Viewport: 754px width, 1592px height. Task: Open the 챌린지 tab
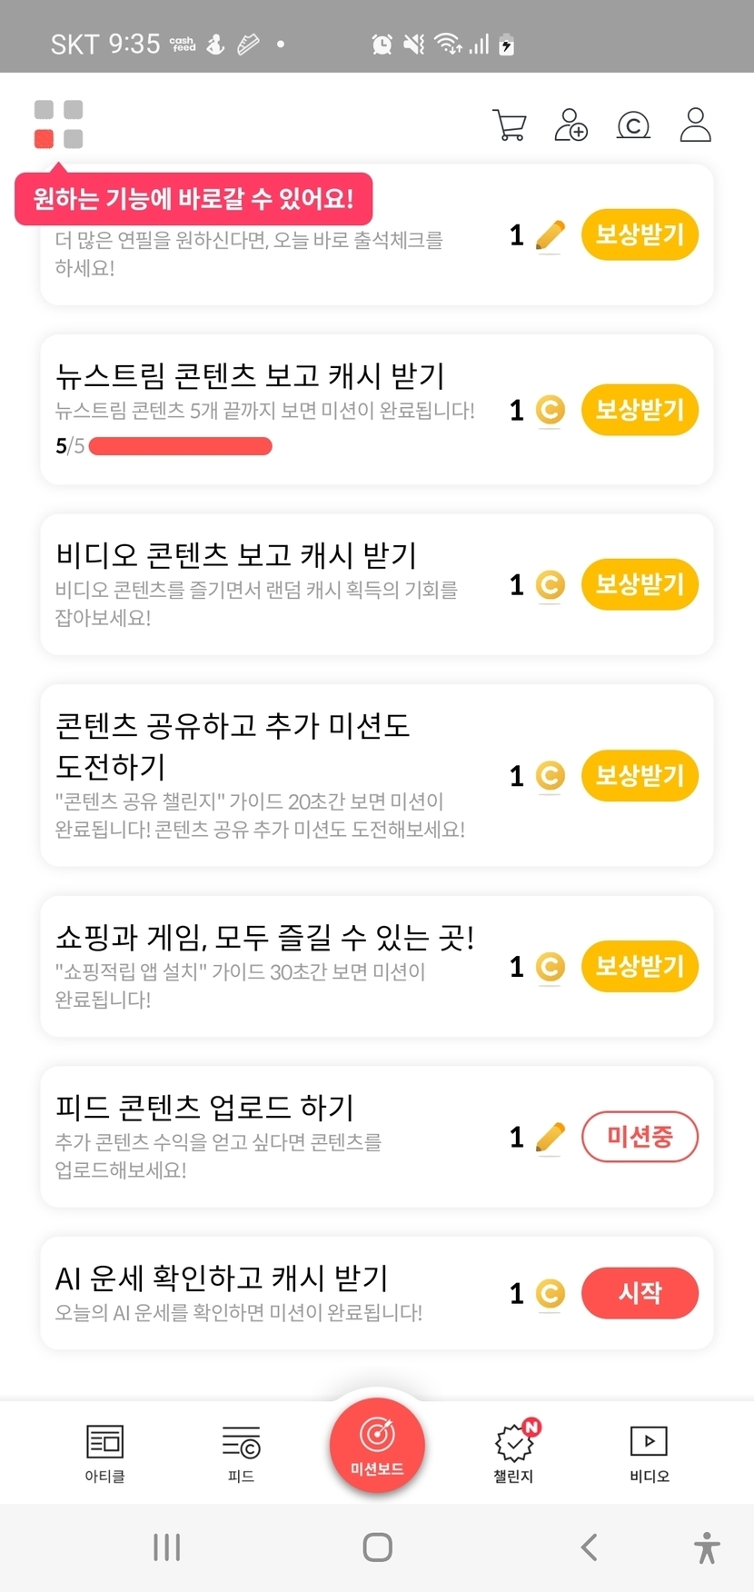click(x=514, y=1452)
